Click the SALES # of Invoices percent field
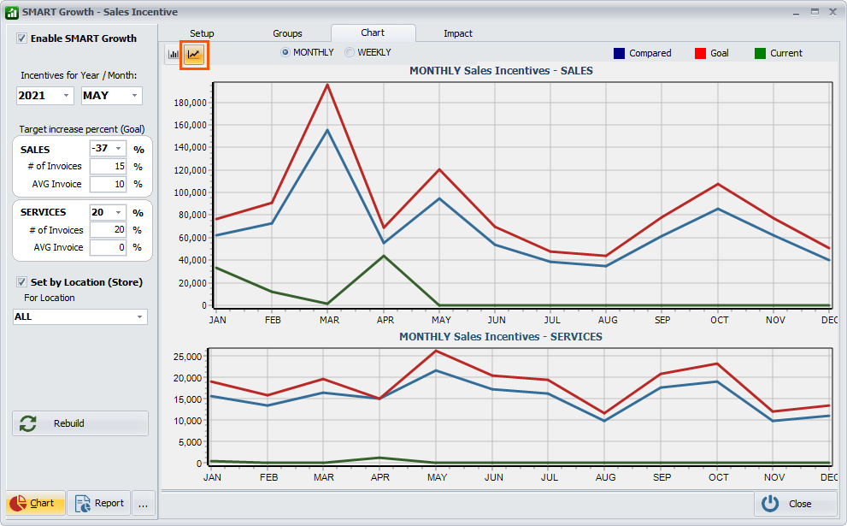This screenshot has height=526, width=847. point(108,167)
